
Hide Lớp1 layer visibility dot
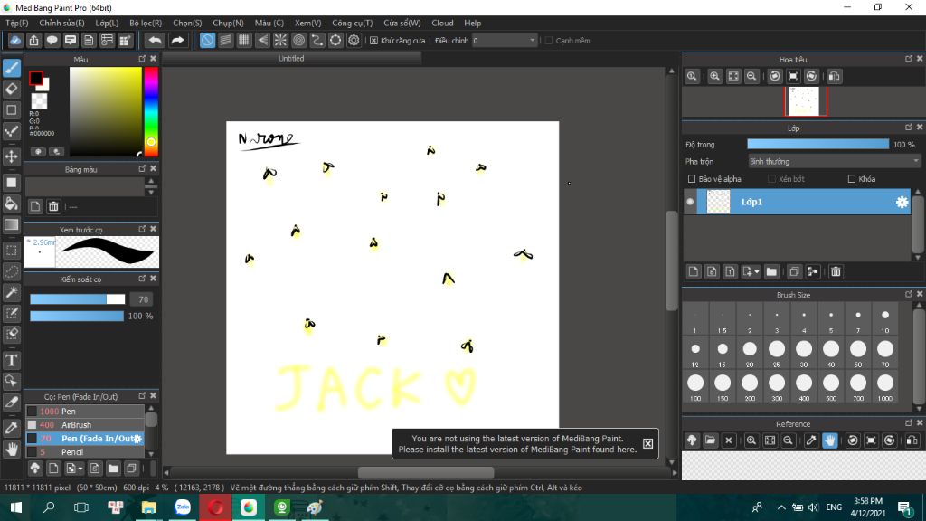(690, 202)
